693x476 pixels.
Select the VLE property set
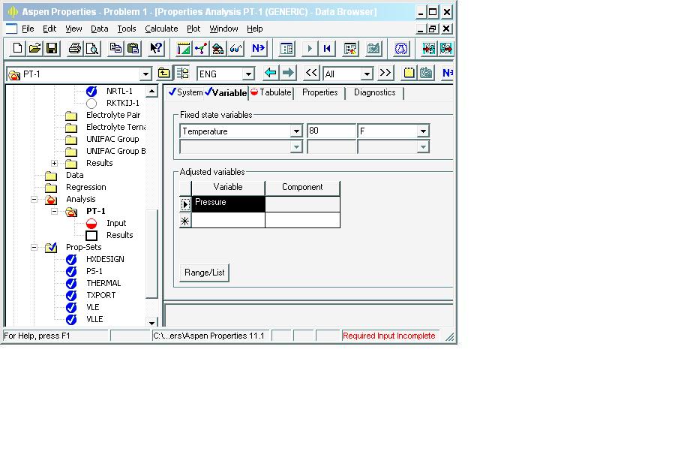(x=93, y=308)
